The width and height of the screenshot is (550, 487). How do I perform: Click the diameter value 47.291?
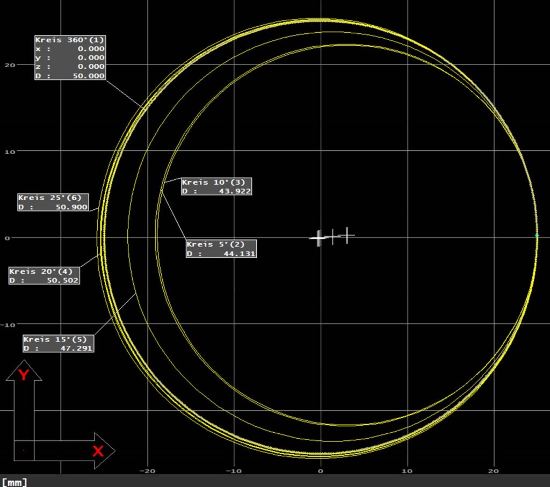tap(77, 348)
